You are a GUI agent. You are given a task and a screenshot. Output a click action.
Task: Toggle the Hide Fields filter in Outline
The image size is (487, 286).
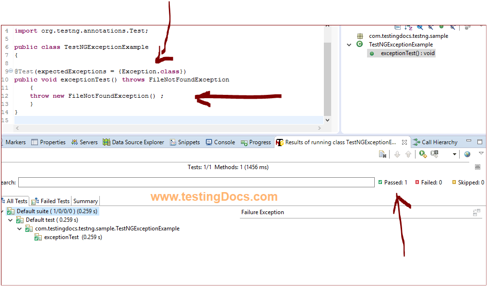pyautogui.click(x=420, y=27)
